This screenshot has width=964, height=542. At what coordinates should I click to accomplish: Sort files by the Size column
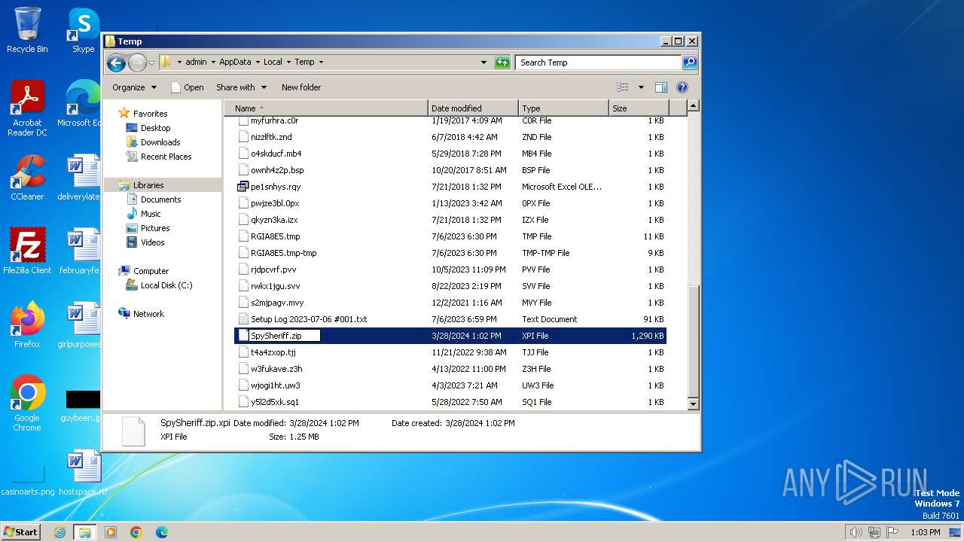click(639, 108)
